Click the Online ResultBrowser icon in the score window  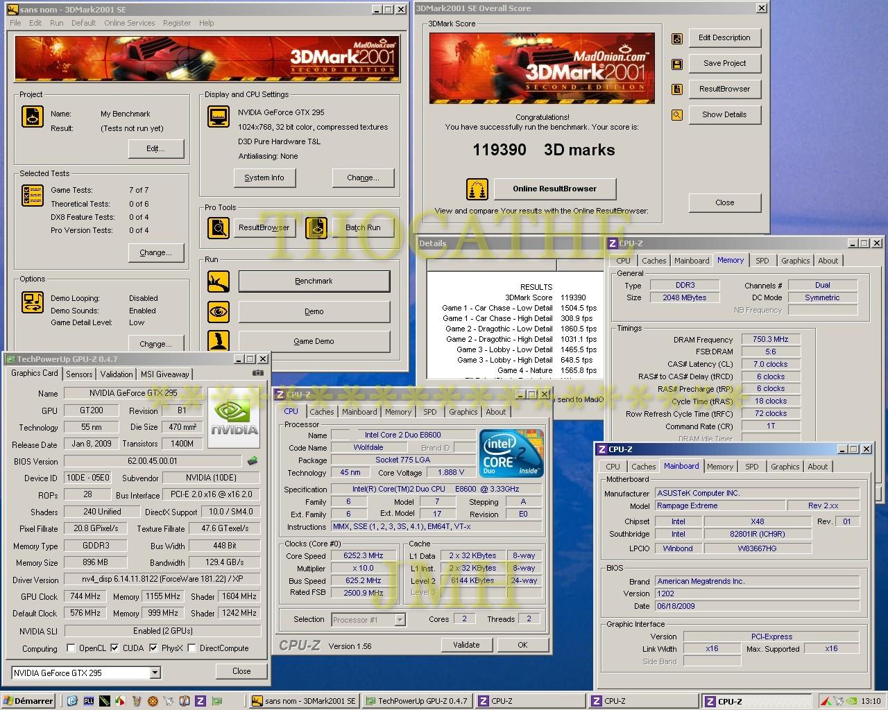[x=477, y=189]
